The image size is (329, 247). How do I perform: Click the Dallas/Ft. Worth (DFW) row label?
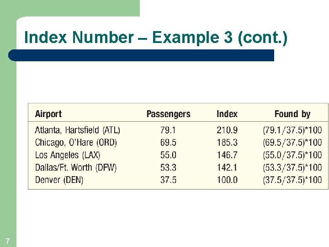(76, 167)
